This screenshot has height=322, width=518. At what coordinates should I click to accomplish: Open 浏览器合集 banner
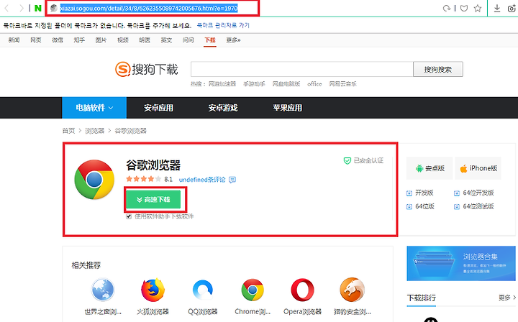[x=461, y=263]
